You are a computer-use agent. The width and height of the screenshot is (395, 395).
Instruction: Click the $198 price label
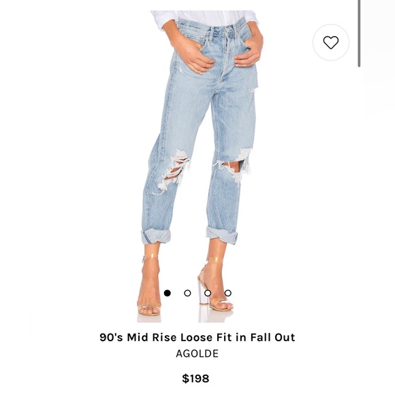tap(195, 379)
